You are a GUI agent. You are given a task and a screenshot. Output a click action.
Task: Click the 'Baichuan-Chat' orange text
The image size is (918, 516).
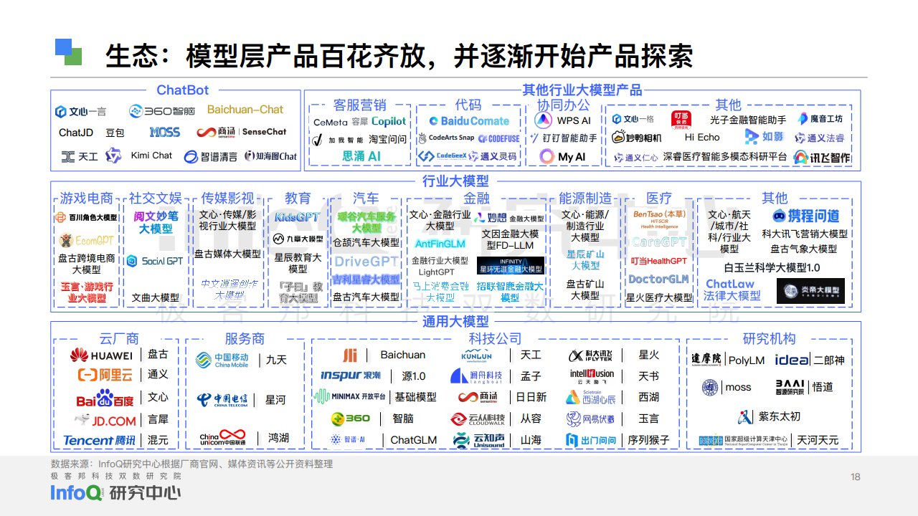coord(245,110)
